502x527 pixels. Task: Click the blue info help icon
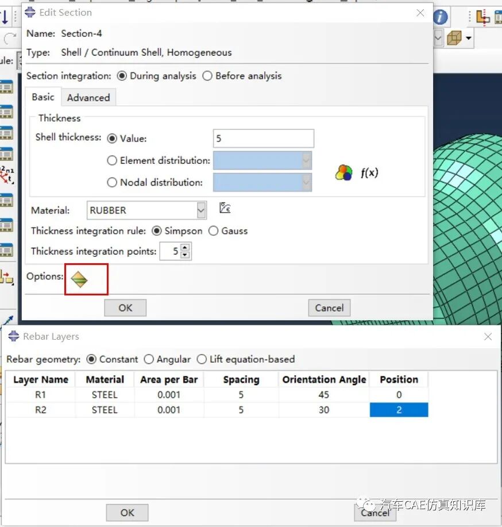(x=439, y=17)
